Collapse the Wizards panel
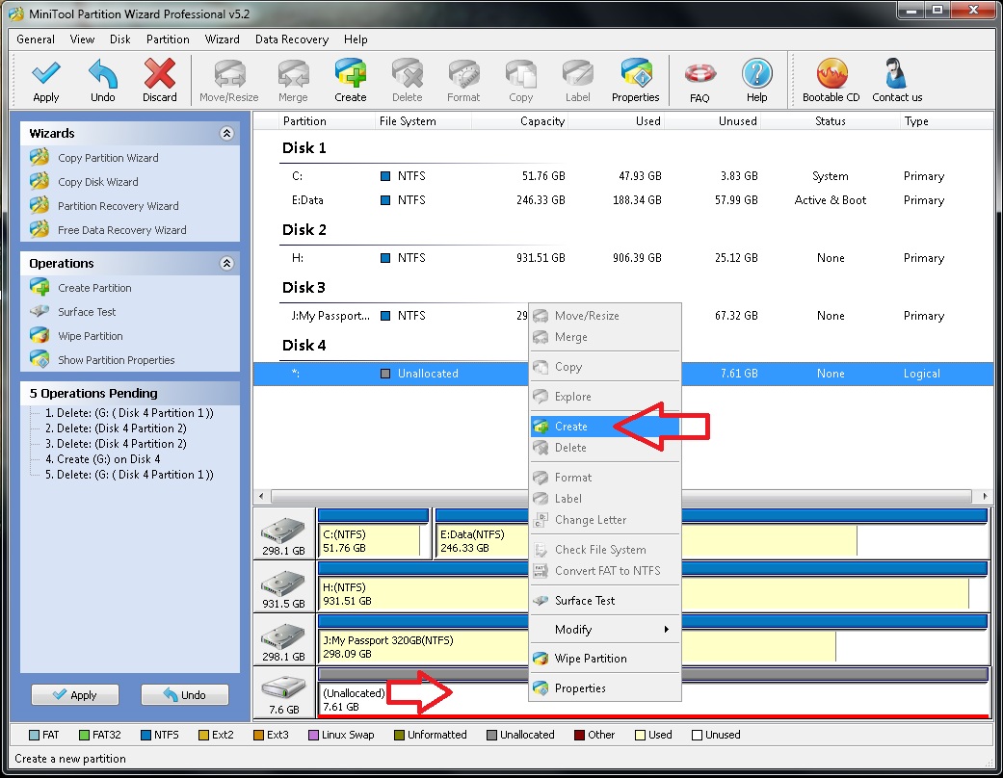The height and width of the screenshot is (778, 1003). pos(226,133)
